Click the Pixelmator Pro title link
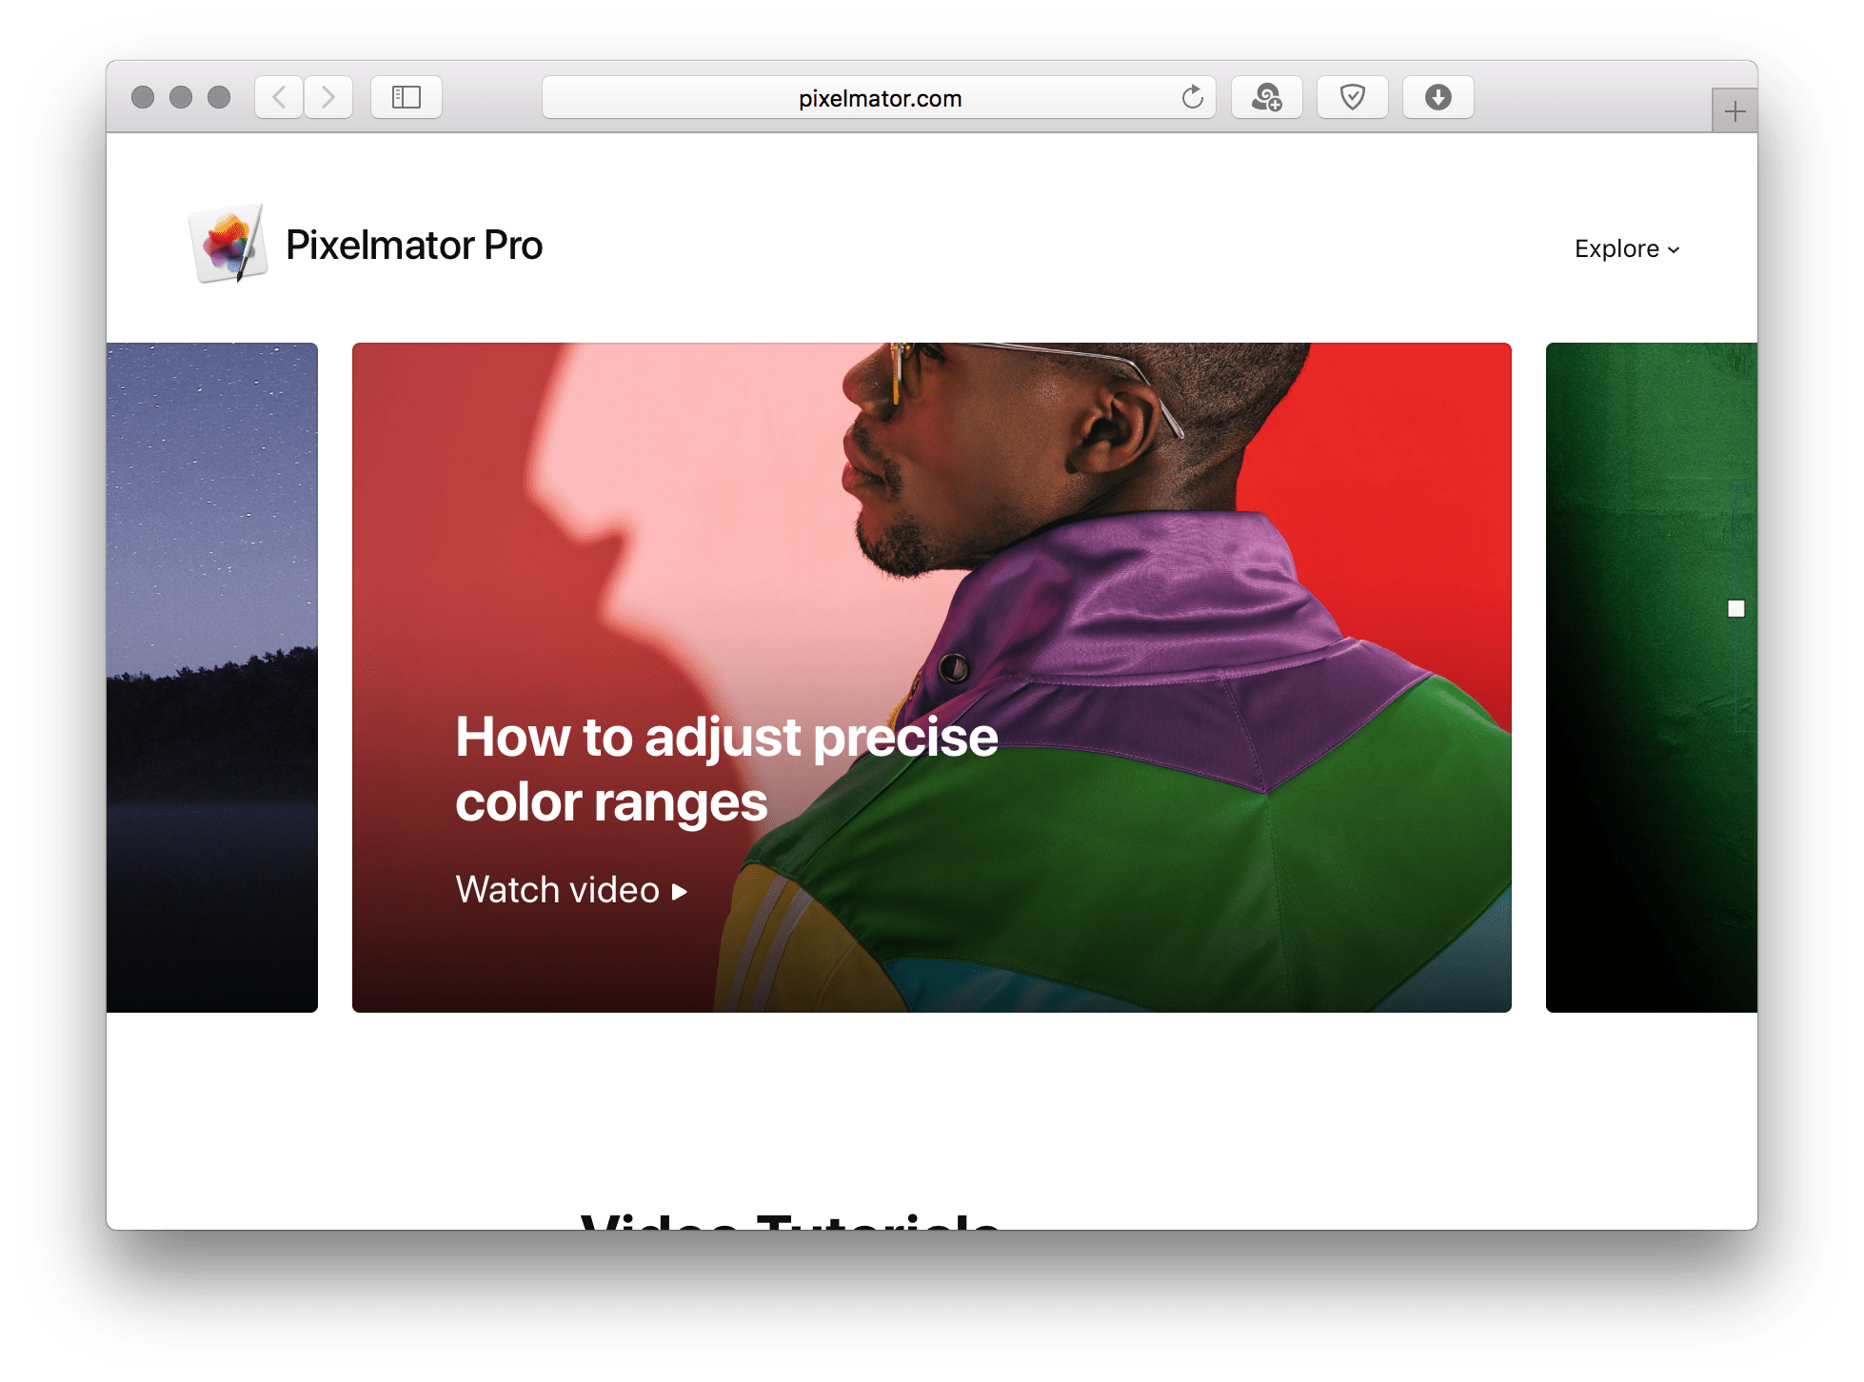Viewport: 1864px width, 1382px height. click(x=414, y=245)
